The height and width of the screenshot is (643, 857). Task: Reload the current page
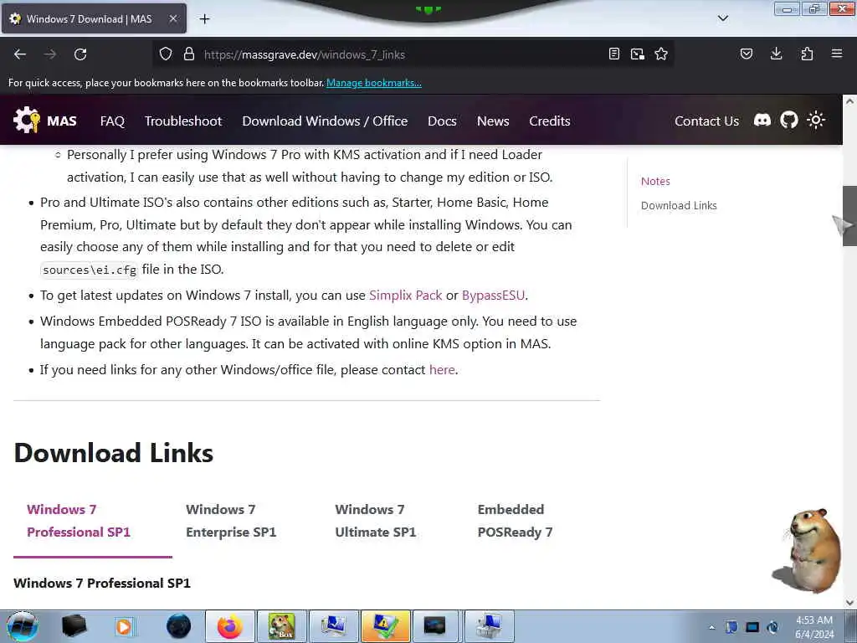click(80, 54)
